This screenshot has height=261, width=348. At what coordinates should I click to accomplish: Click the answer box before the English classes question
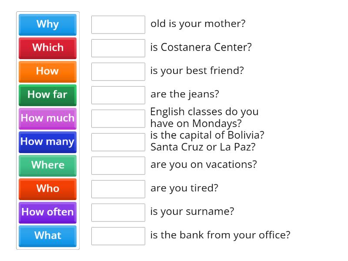pos(118,118)
